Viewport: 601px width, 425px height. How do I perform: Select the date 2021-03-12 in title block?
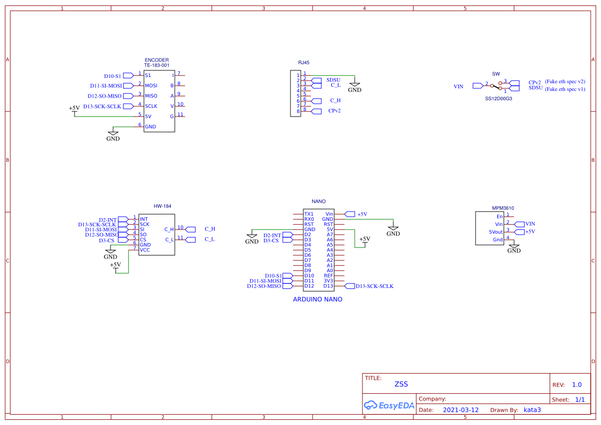(458, 410)
